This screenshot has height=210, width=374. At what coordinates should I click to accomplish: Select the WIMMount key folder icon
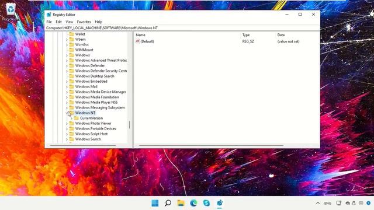[71, 50]
